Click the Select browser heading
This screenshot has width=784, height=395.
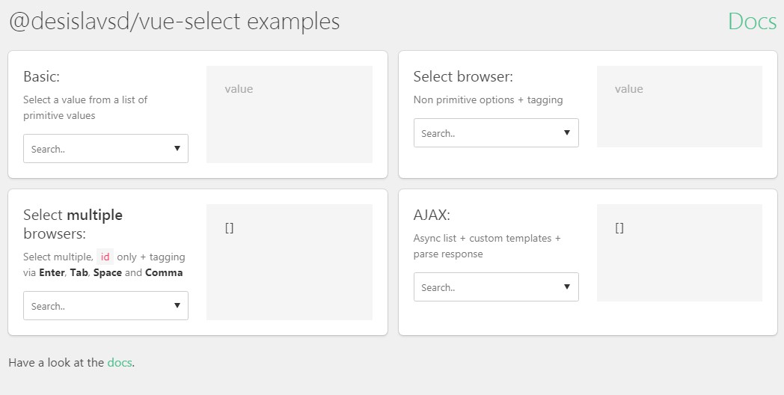tap(463, 76)
